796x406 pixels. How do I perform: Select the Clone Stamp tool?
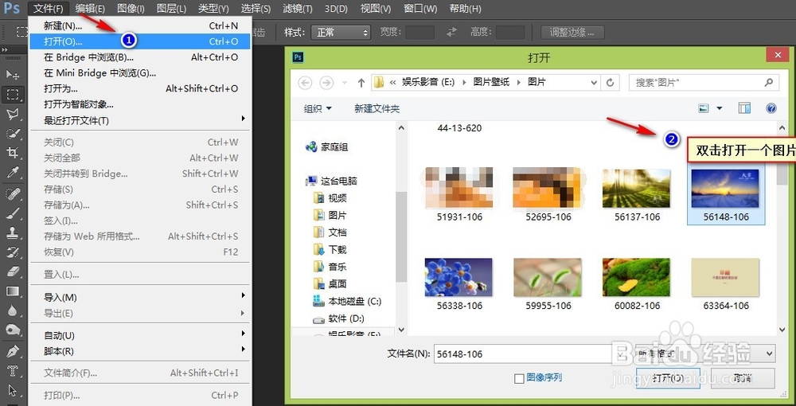pos(12,232)
